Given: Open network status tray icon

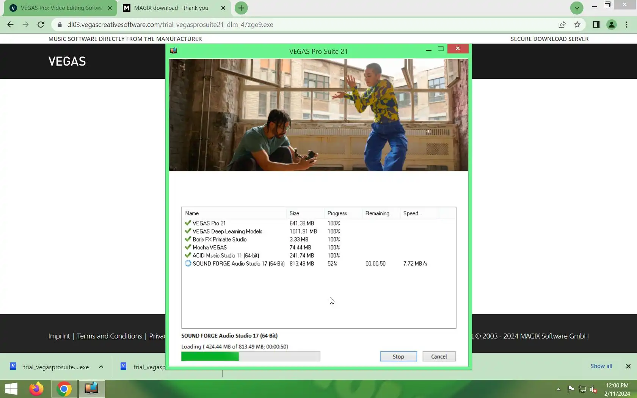Looking at the screenshot, I should click(582, 389).
